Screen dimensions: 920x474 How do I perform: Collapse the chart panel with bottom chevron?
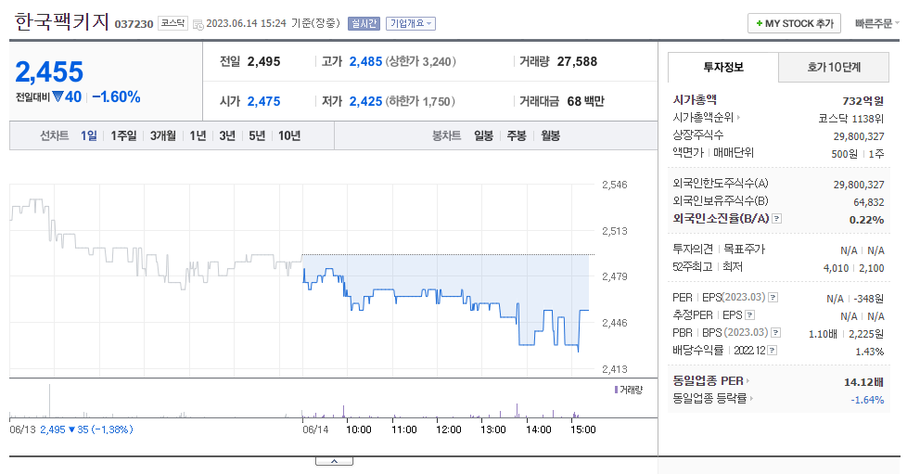pos(334,461)
